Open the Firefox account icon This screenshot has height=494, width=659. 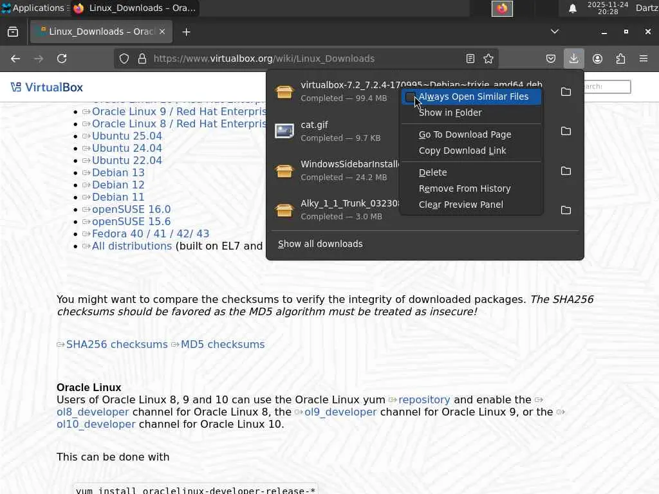coord(597,59)
